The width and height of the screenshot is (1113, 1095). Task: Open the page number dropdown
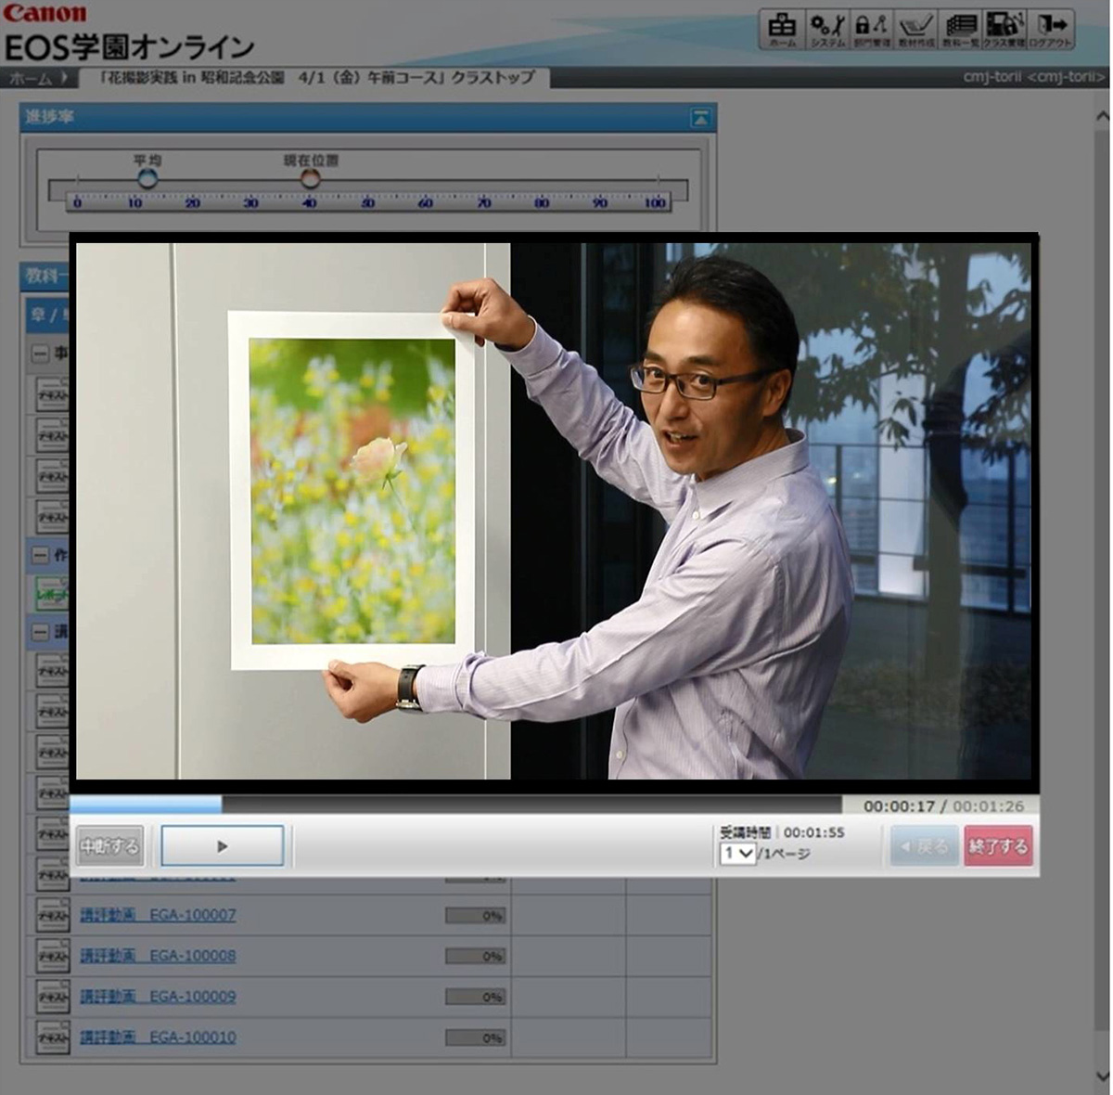[737, 854]
